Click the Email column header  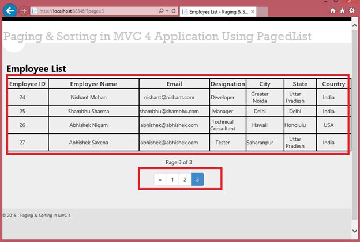174,84
